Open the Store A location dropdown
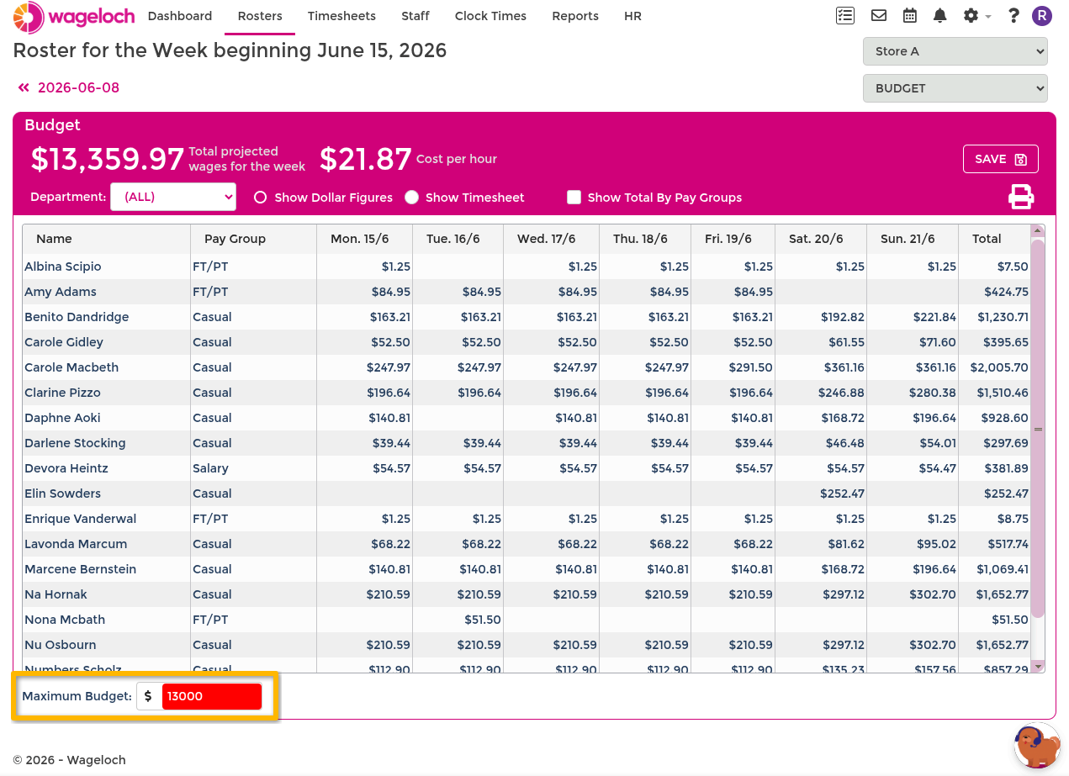1069x776 pixels. point(955,51)
